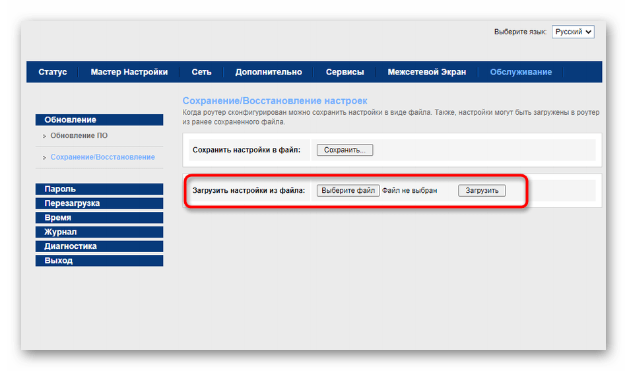Open the Время sidebar section

pyautogui.click(x=99, y=218)
